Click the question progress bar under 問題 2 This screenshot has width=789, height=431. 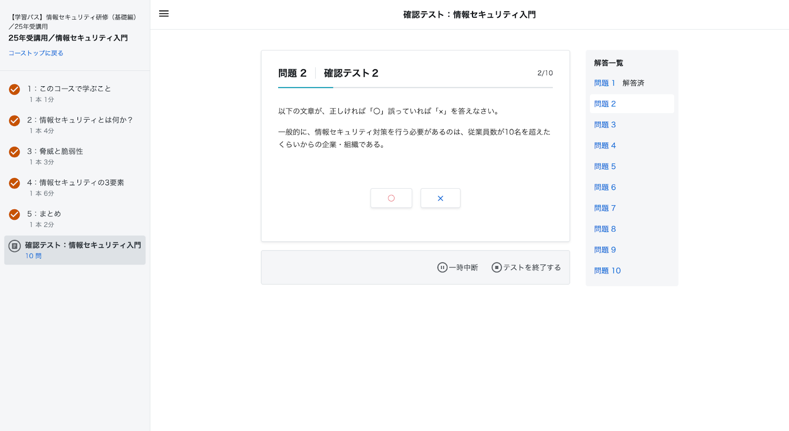[415, 88]
